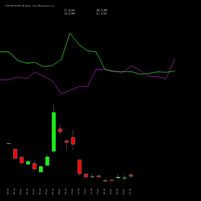Click the close value 'C: 2.50'
Image resolution: width=201 pixels, height=201 pixels.
point(70,10)
